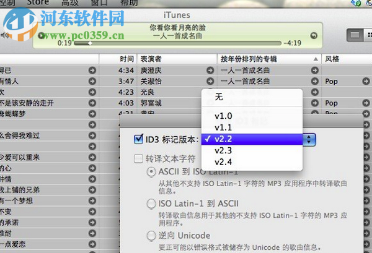The height and width of the screenshot is (253, 372).
Task: Select ISO Latin-1 到 ASCII radio button
Action: coord(151,204)
